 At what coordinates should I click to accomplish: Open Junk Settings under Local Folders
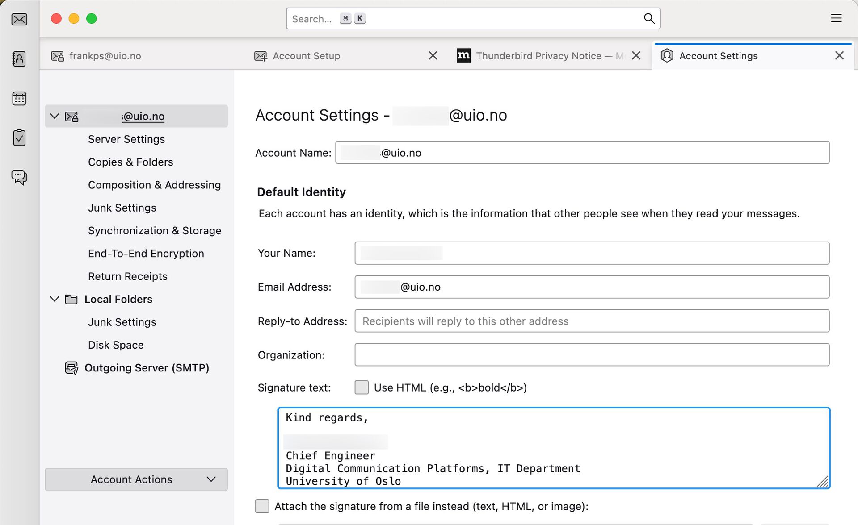122,322
